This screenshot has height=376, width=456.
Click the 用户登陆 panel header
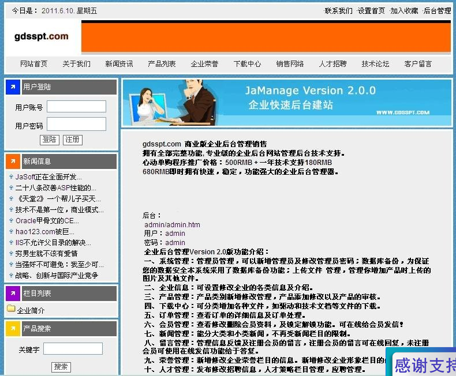[x=69, y=87]
